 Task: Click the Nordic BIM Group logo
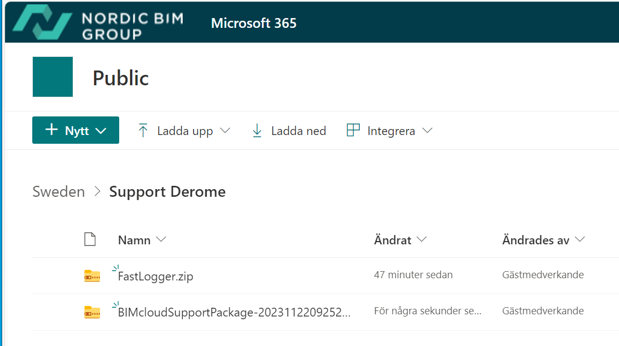click(x=98, y=23)
